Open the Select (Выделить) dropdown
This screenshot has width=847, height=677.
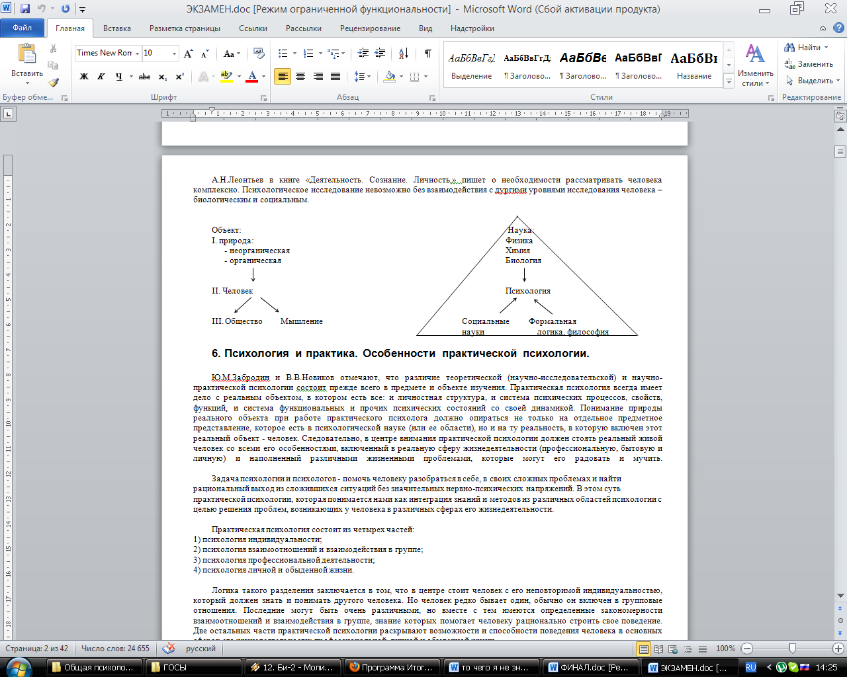click(813, 81)
